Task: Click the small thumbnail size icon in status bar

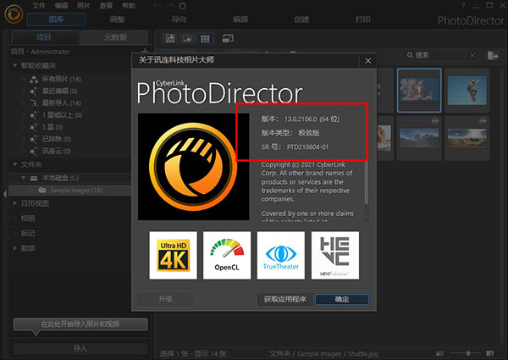Action: pyautogui.click(x=439, y=353)
